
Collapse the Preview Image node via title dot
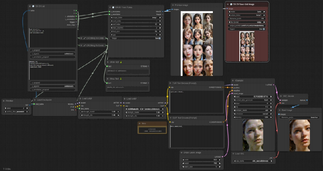173,5
